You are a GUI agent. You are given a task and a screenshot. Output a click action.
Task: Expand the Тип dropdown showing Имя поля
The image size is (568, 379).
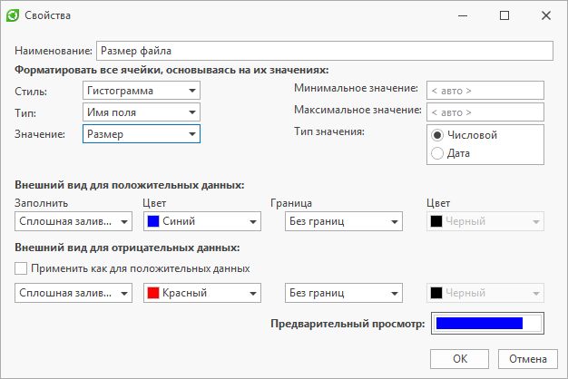141,112
